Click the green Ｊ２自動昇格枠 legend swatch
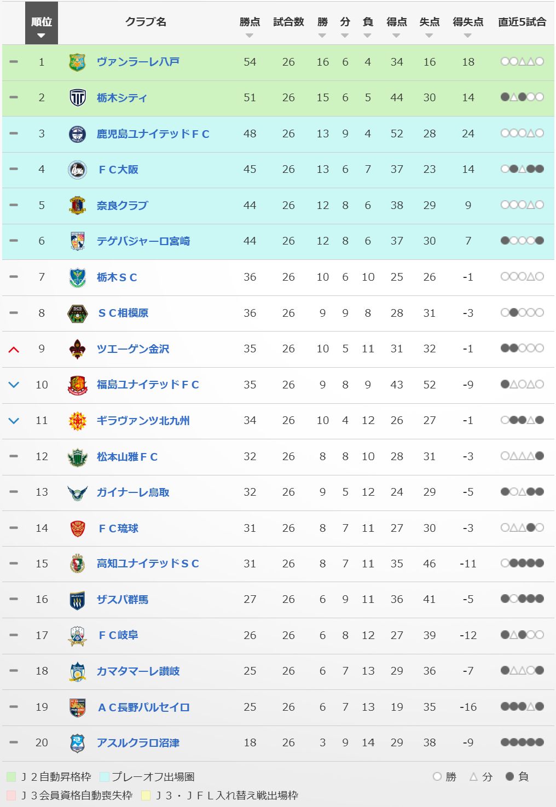This screenshot has height=807, width=556. [11, 777]
